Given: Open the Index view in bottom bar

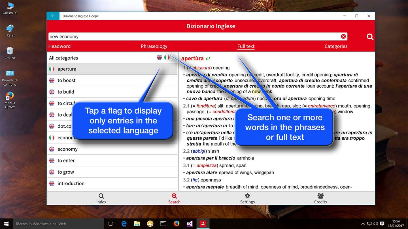Looking at the screenshot, I should 101,198.
